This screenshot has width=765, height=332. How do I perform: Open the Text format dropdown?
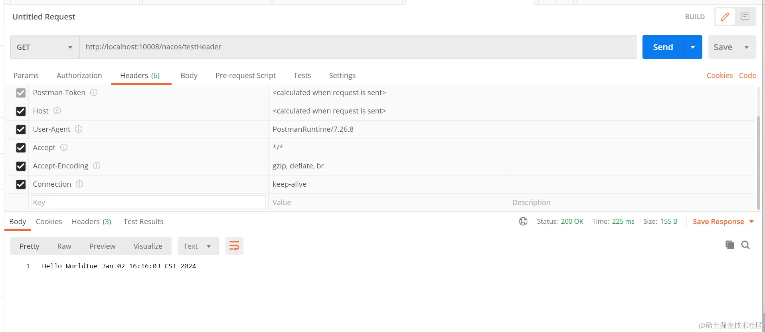coord(198,246)
